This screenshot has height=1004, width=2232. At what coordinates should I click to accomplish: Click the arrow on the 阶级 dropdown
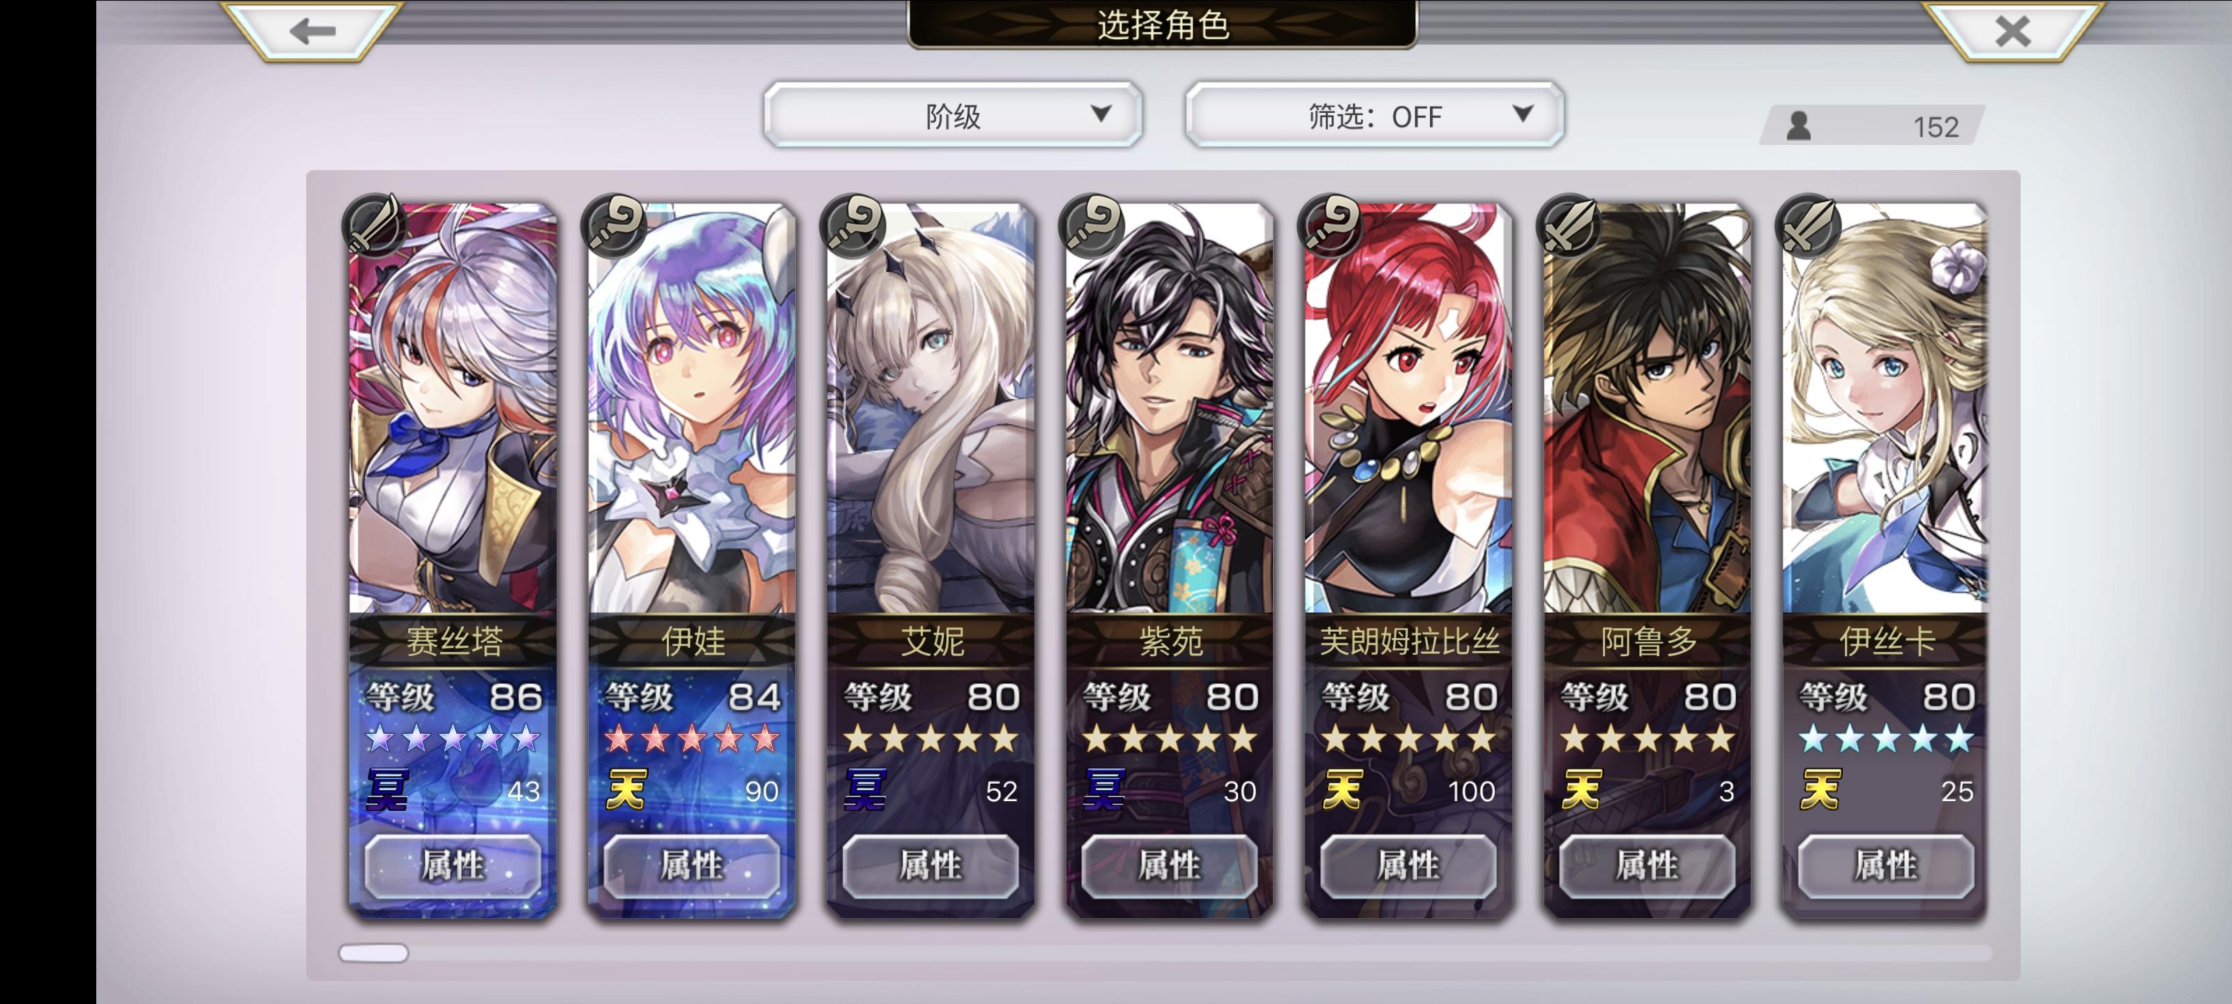click(1101, 114)
